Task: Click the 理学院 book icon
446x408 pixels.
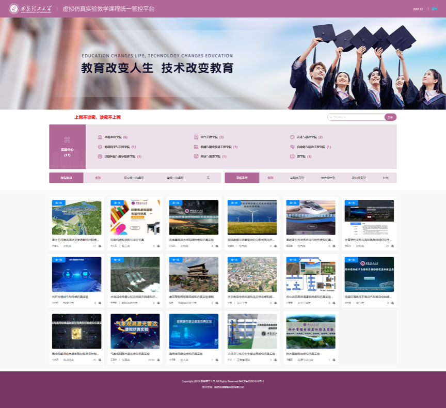Action: click(292, 156)
